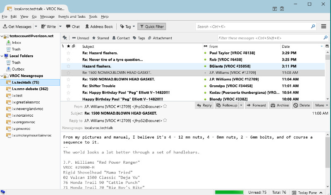Open the l.v.nmr-debate newsgroup
The image size is (331, 195).
[x=27, y=89]
